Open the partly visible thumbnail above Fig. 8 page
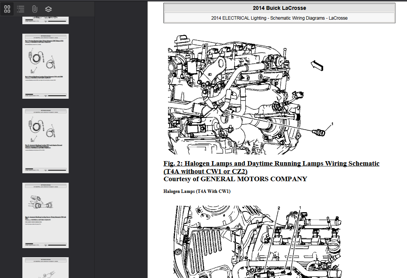Screen dimensions: 407x278 coord(45,20)
